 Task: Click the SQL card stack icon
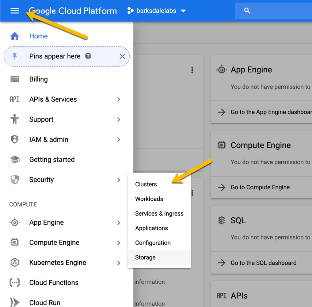coord(222,220)
